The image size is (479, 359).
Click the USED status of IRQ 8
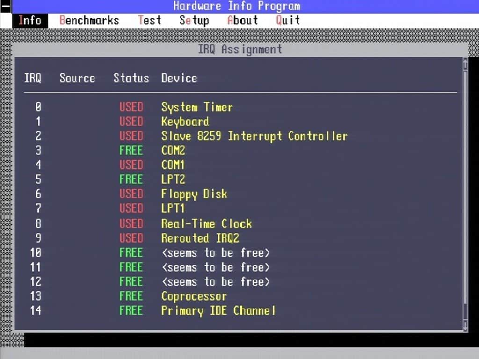coord(131,224)
